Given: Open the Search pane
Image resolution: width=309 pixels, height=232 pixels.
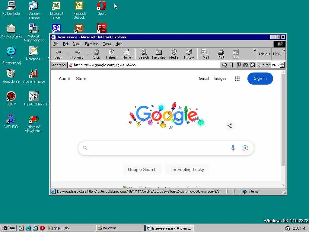Looking at the screenshot, I should pyautogui.click(x=144, y=54).
